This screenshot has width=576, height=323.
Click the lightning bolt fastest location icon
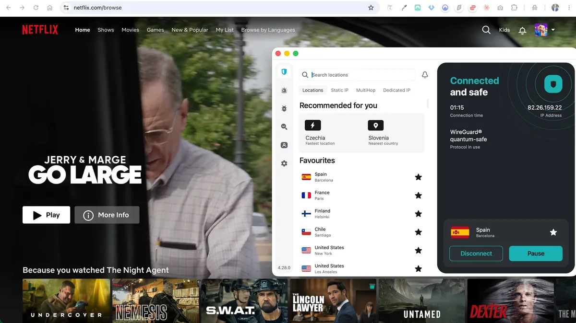coord(313,126)
